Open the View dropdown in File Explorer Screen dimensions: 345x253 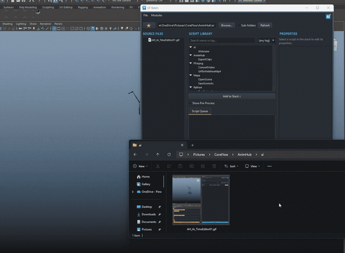pos(253,166)
